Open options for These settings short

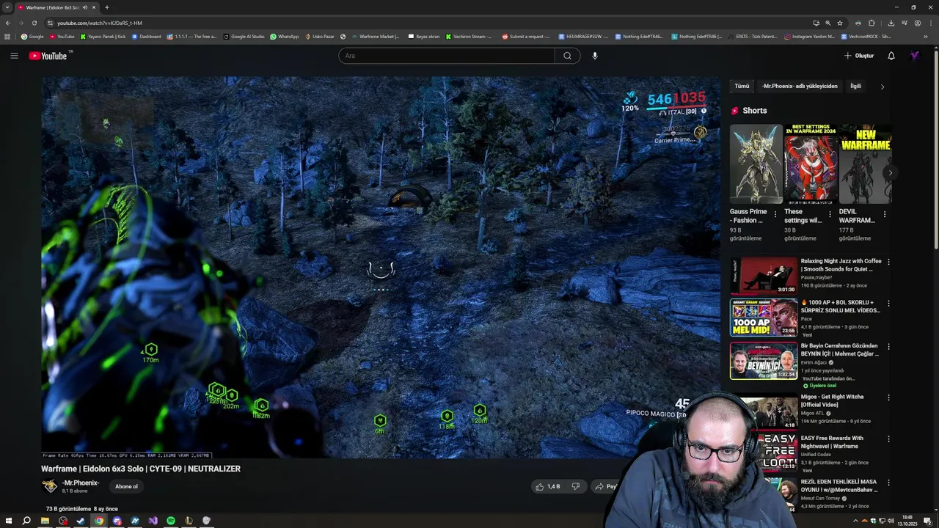[x=830, y=215]
